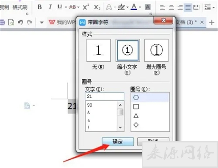Viewport: 218px width, 168px height.
Task: Click the line spacing icon
Action: [x=207, y=7]
